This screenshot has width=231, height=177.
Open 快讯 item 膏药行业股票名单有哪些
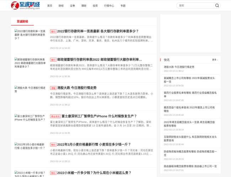(x=190, y=95)
